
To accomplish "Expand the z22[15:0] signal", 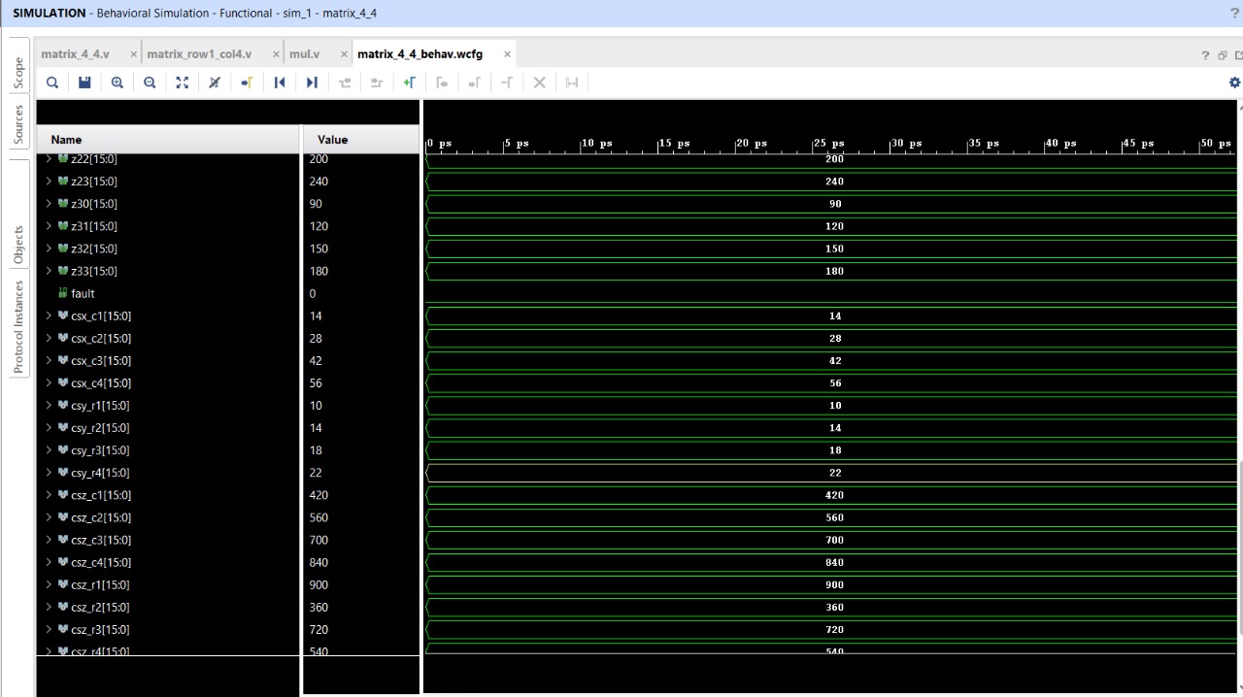I will [49, 158].
